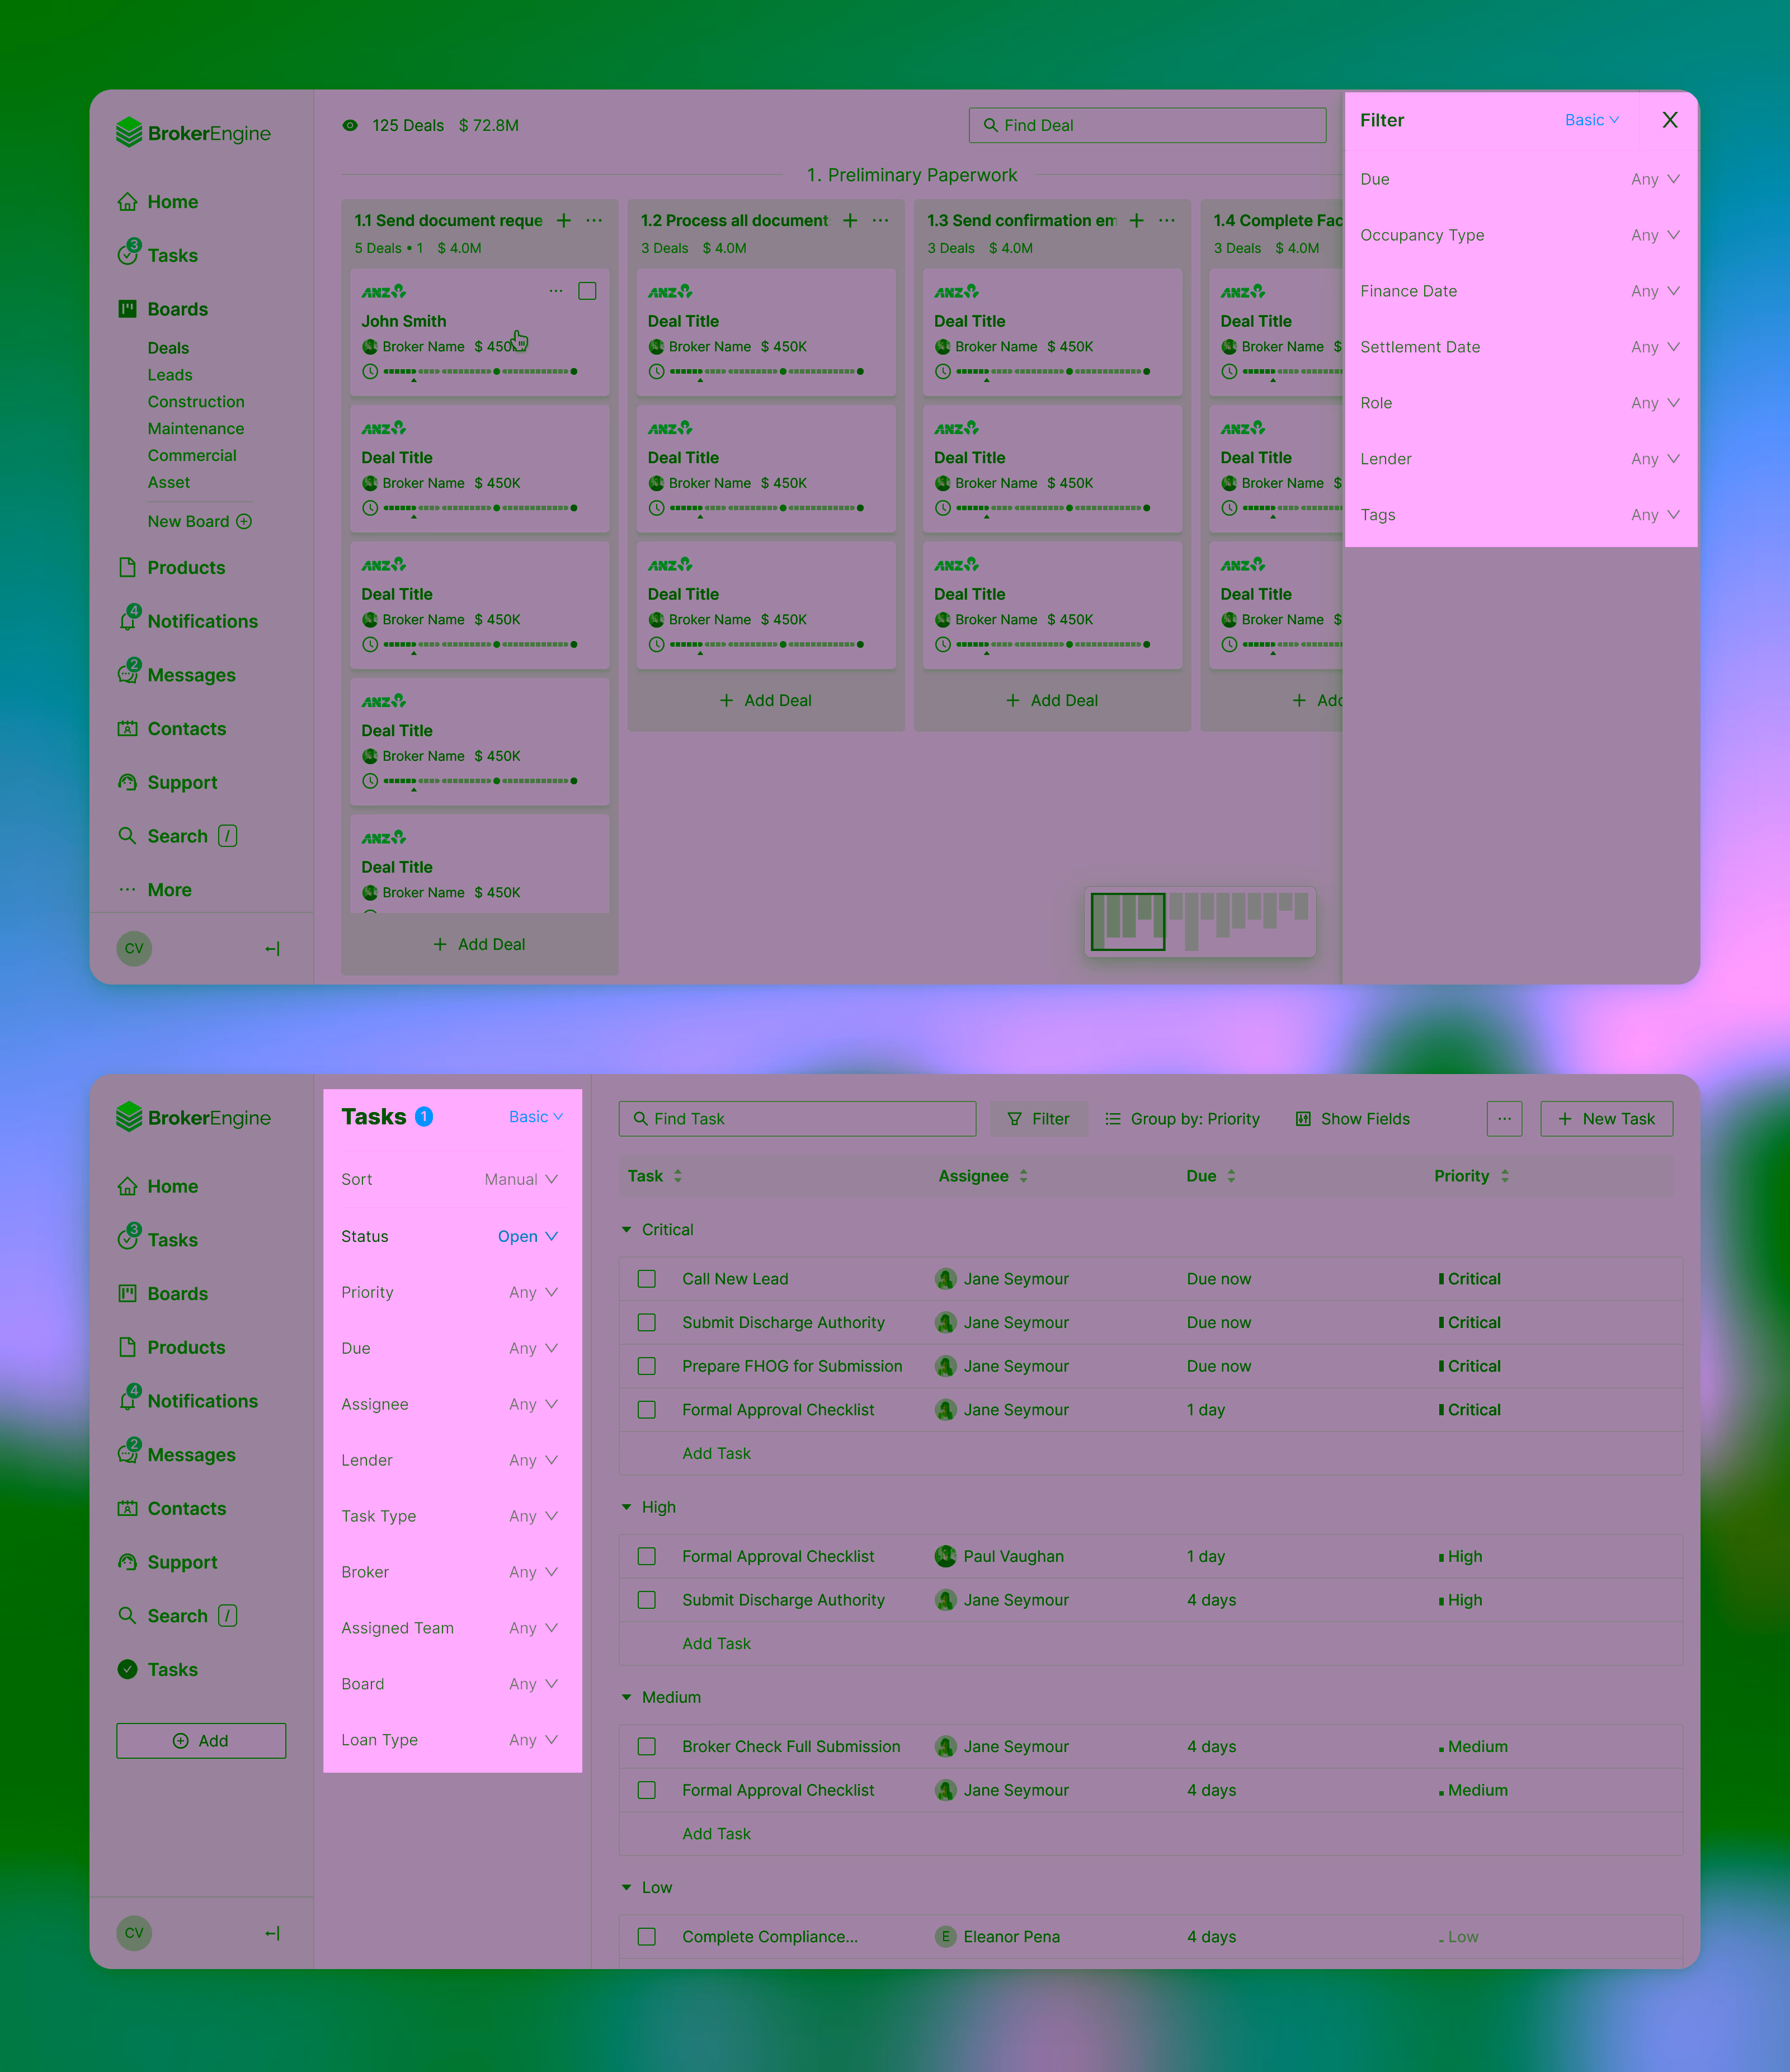
Task: Select the Boards icon in the sidebar
Action: [128, 308]
